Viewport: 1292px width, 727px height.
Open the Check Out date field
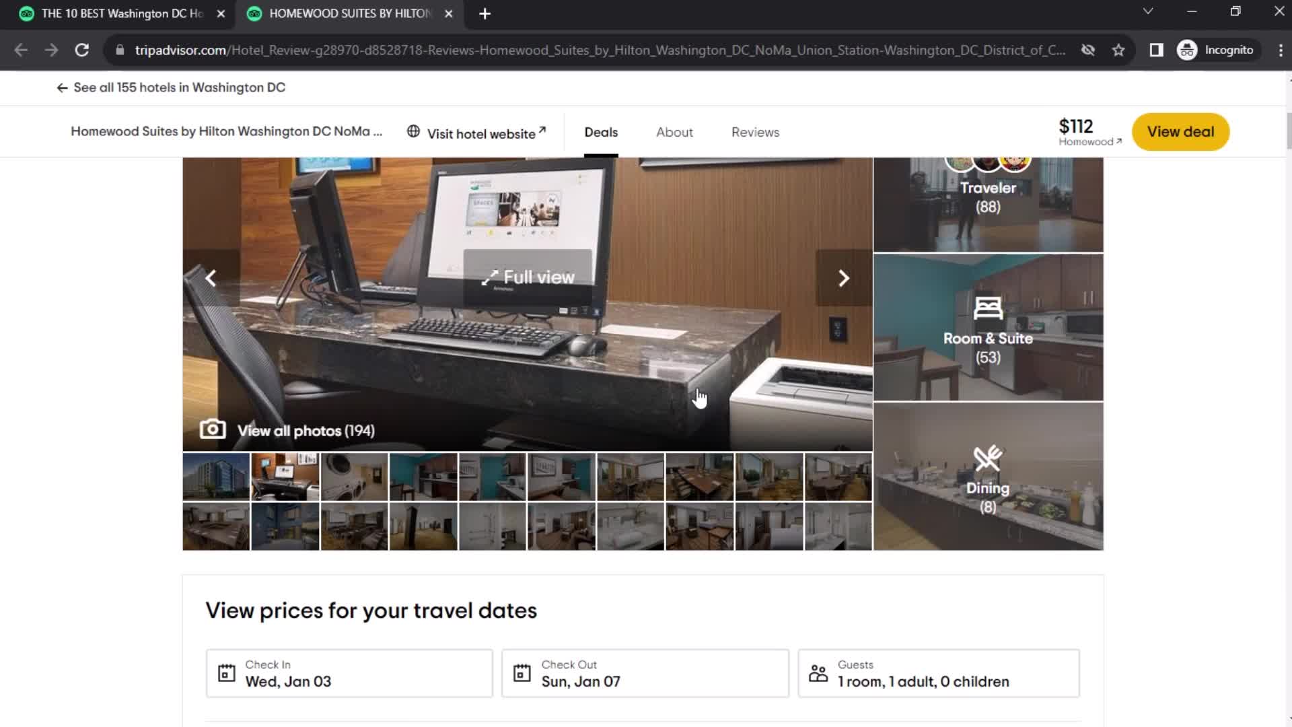pos(645,673)
